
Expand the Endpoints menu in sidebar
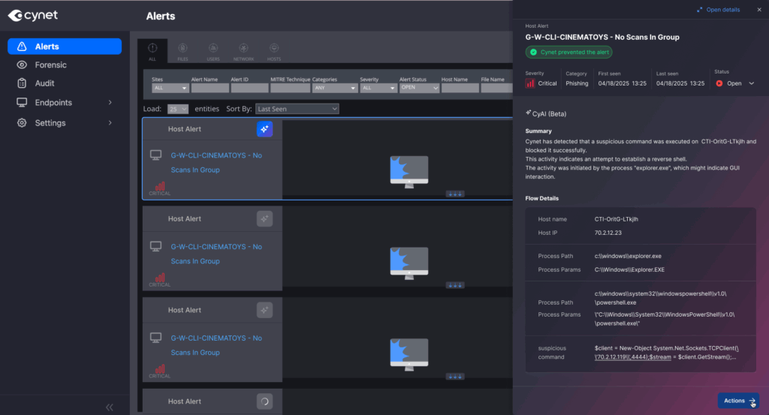tap(110, 103)
